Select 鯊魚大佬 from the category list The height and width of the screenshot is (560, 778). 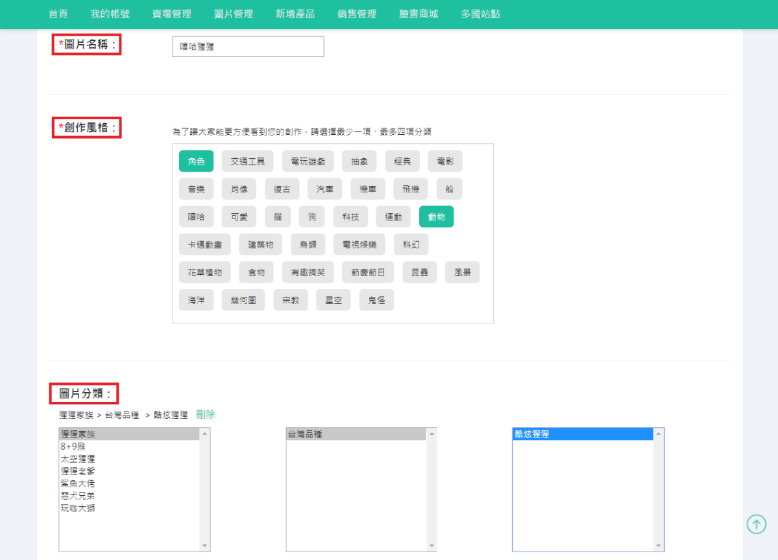tap(78, 484)
